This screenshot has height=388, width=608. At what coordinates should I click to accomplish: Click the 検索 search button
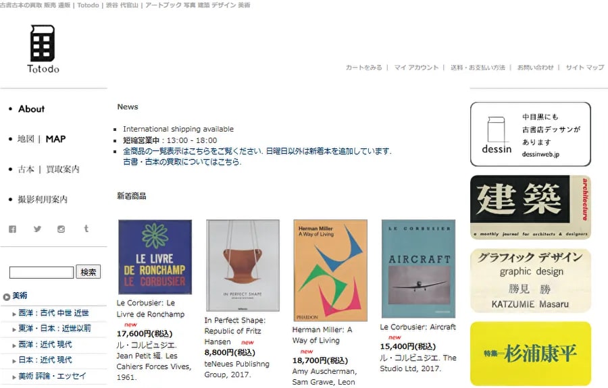click(x=88, y=272)
